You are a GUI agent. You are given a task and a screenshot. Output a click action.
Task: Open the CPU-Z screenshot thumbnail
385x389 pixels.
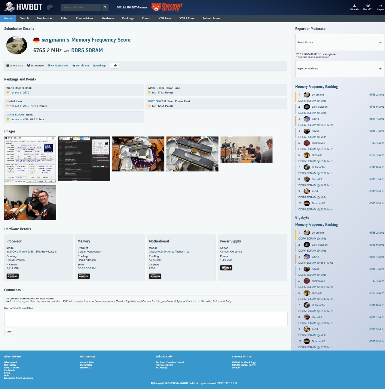[30, 159]
